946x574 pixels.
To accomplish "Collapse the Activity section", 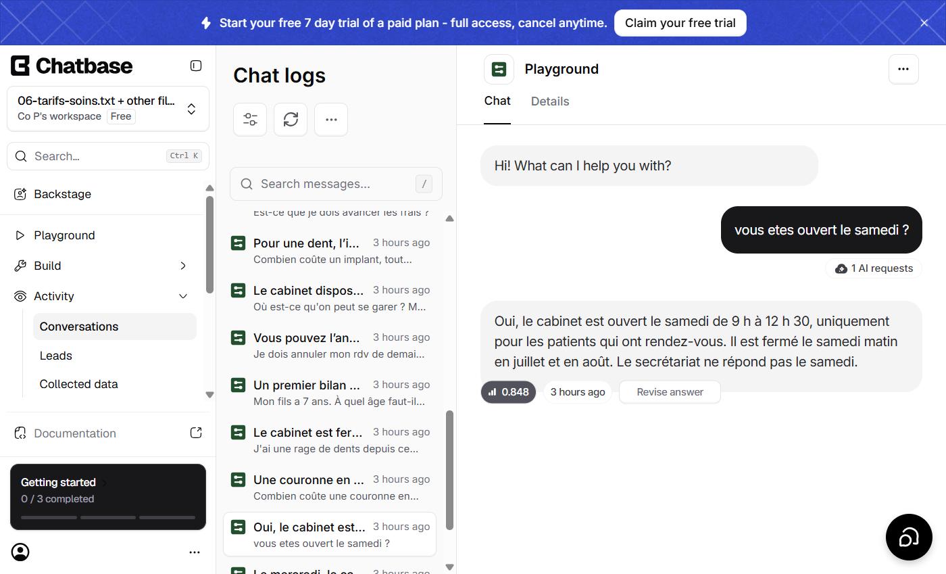I will pos(101,296).
